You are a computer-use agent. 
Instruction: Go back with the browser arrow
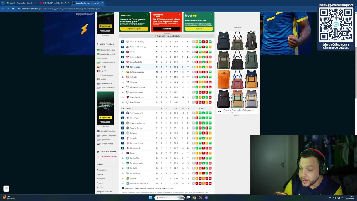3,9
